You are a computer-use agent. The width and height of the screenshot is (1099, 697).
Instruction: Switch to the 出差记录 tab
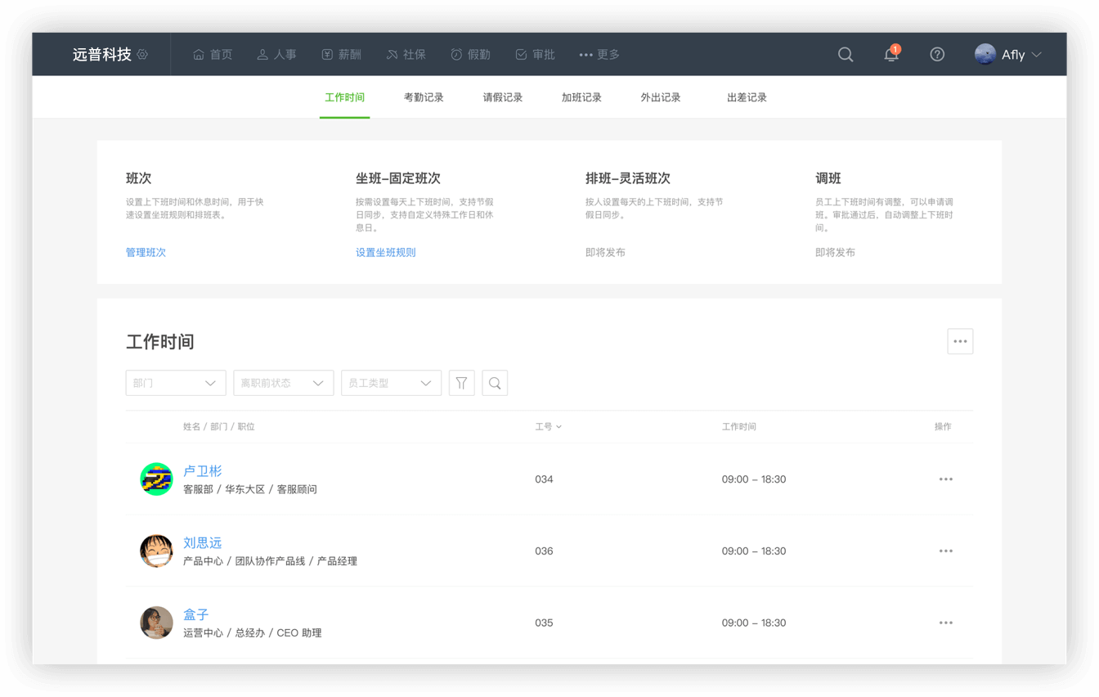click(x=746, y=97)
